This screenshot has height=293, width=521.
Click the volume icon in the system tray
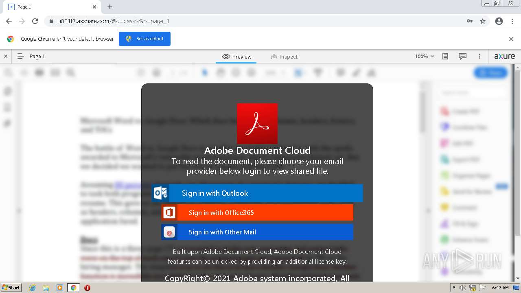(x=463, y=288)
